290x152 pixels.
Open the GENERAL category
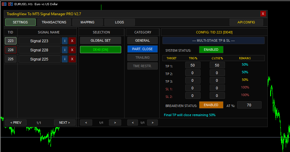143,40
